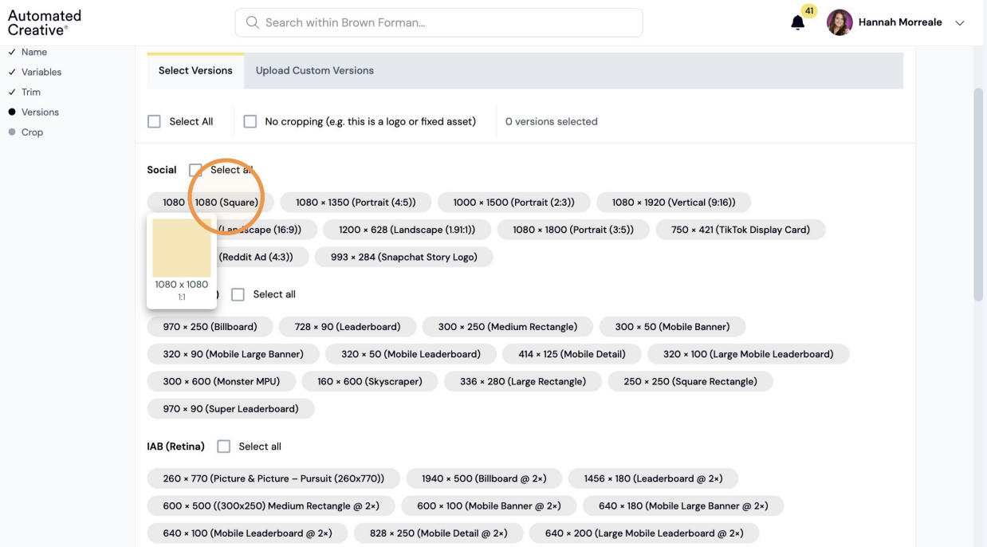Image resolution: width=987 pixels, height=547 pixels.
Task: Choose the 1200 × 628 (Landscape (1.91:1)) chip
Action: click(x=407, y=230)
